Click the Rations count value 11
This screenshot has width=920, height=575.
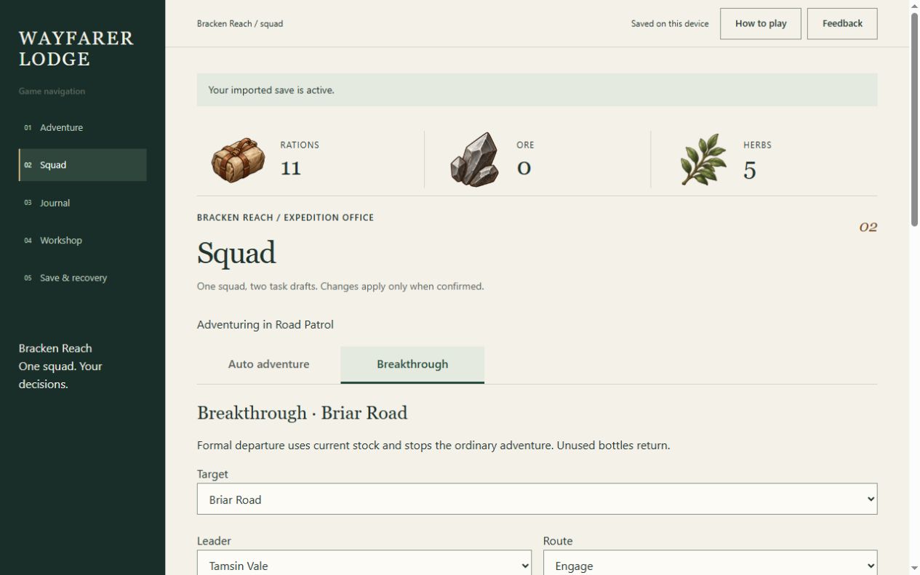tap(291, 168)
